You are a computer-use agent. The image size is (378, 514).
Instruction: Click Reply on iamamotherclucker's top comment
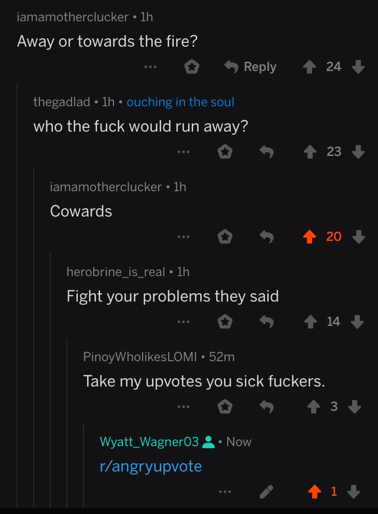[250, 67]
